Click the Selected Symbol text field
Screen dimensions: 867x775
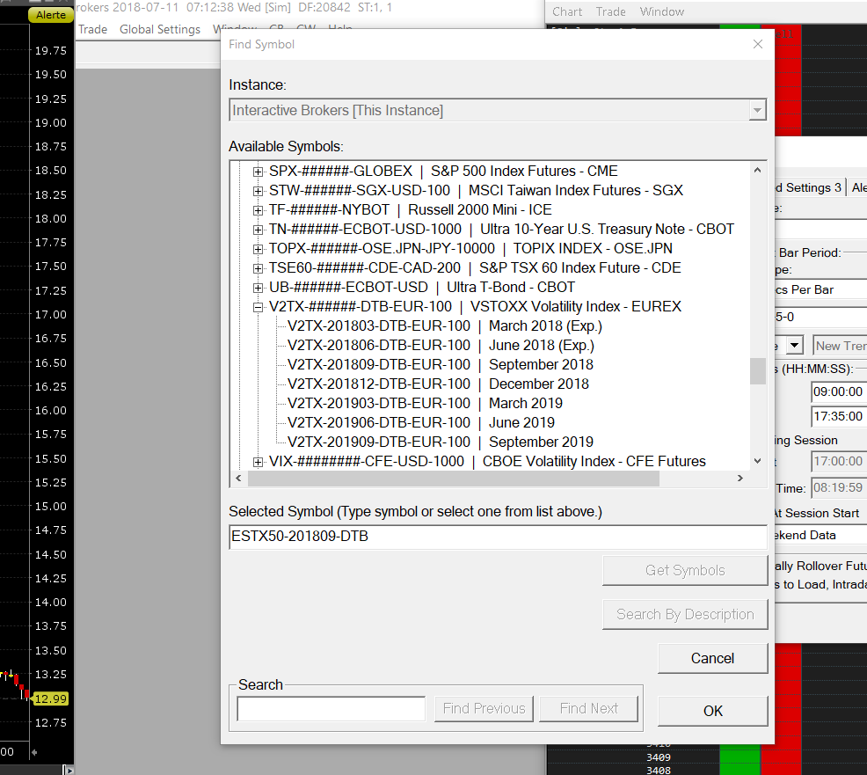click(498, 537)
